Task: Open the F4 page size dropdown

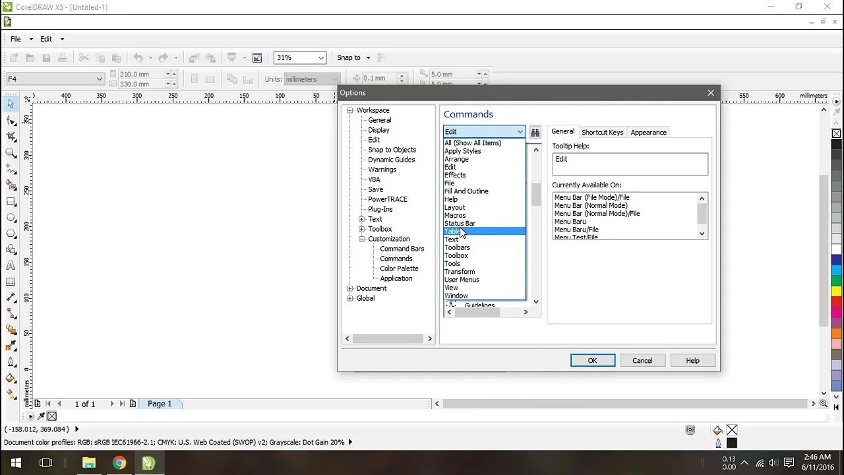Action: tap(100, 79)
